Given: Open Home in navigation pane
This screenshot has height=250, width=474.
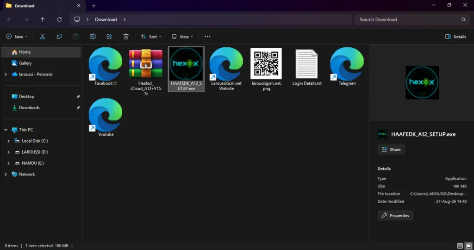Looking at the screenshot, I should pos(41,52).
